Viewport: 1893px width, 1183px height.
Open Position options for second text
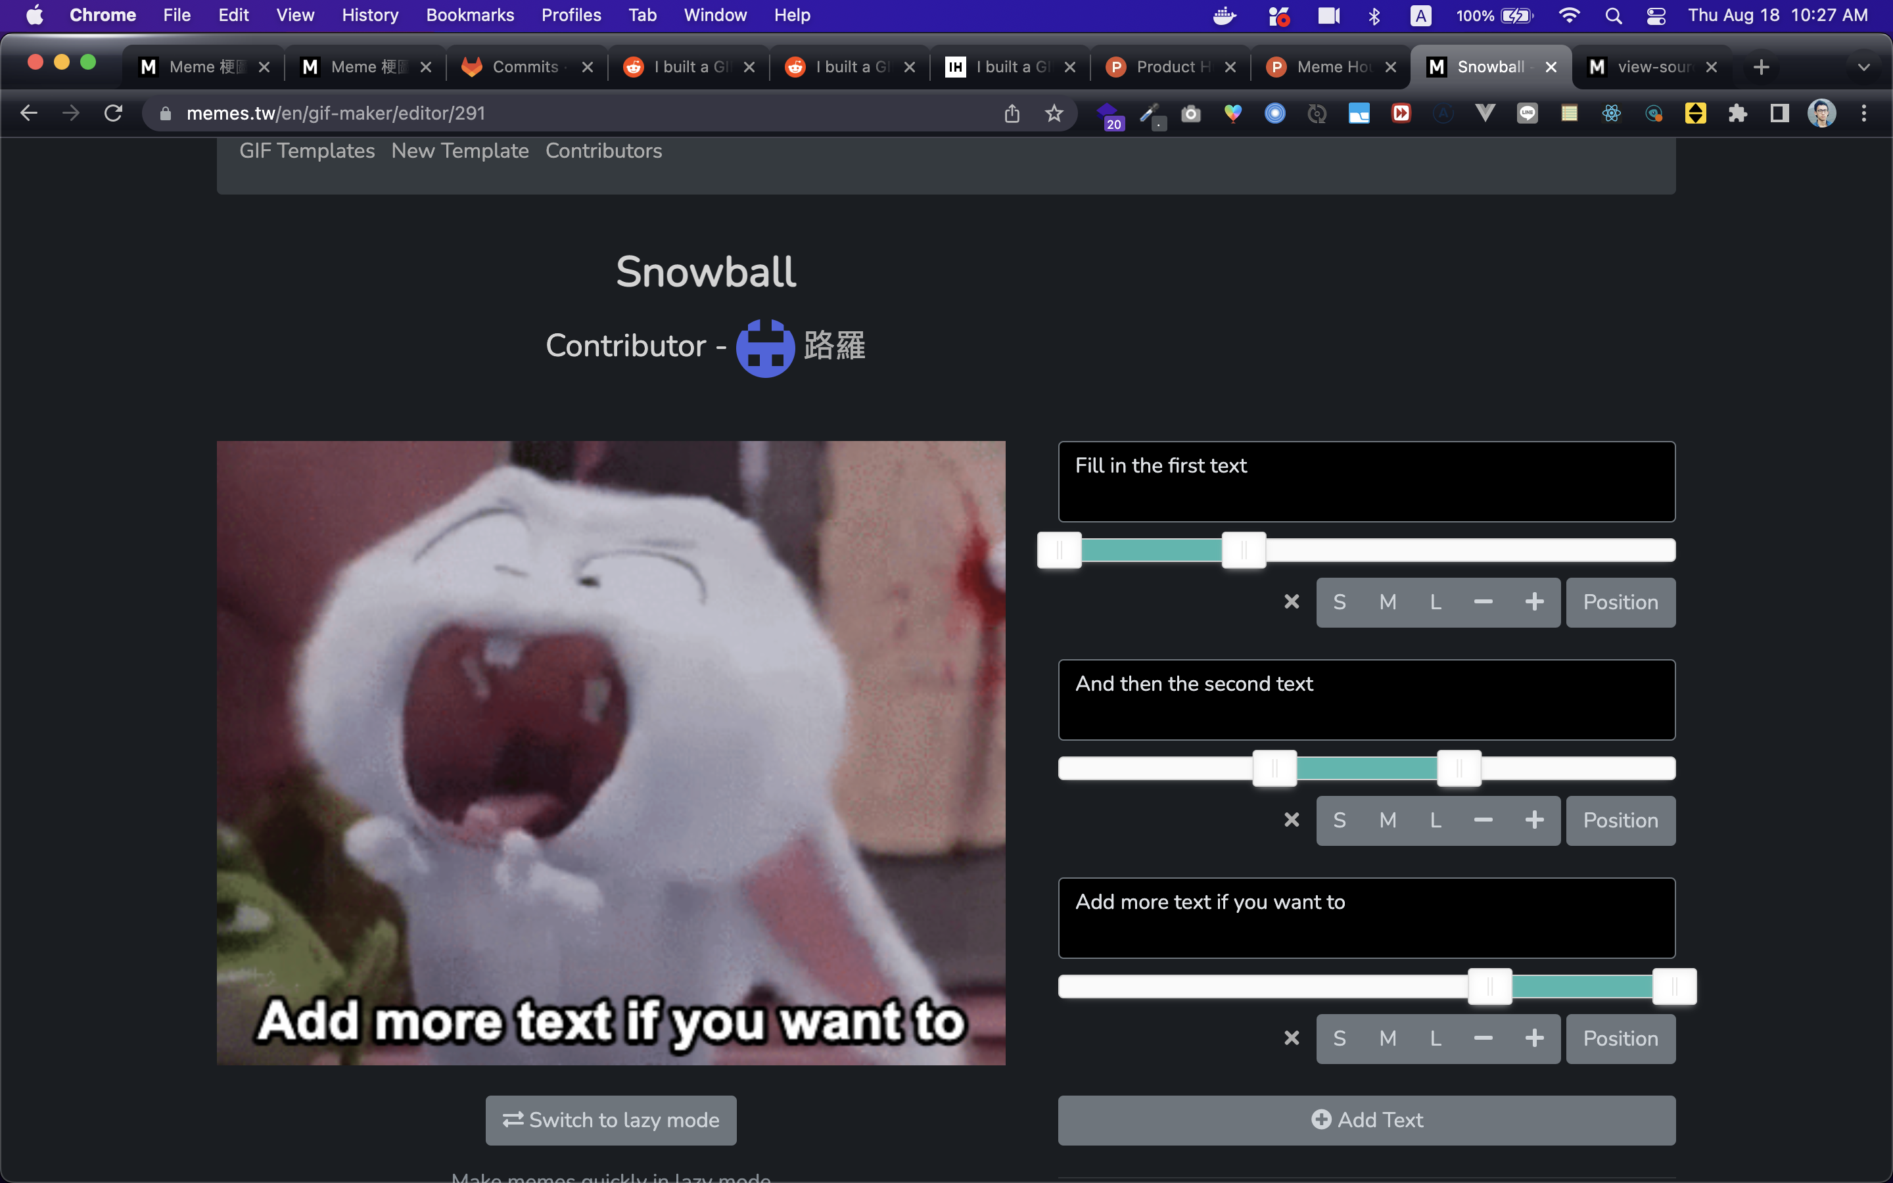coord(1621,820)
